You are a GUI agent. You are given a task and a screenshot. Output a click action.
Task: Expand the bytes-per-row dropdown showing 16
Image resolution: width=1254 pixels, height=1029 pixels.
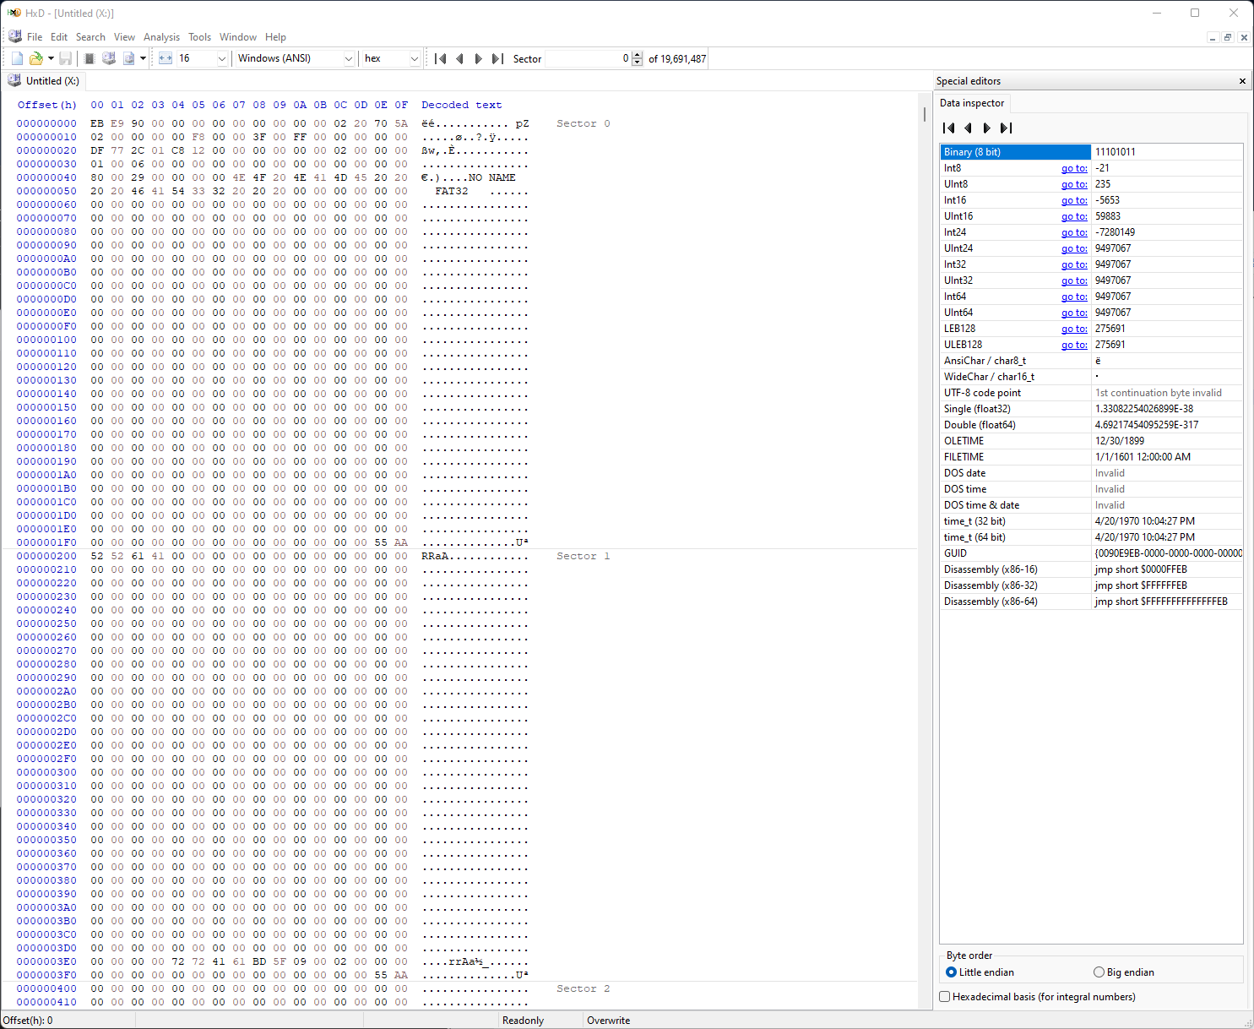coord(220,58)
